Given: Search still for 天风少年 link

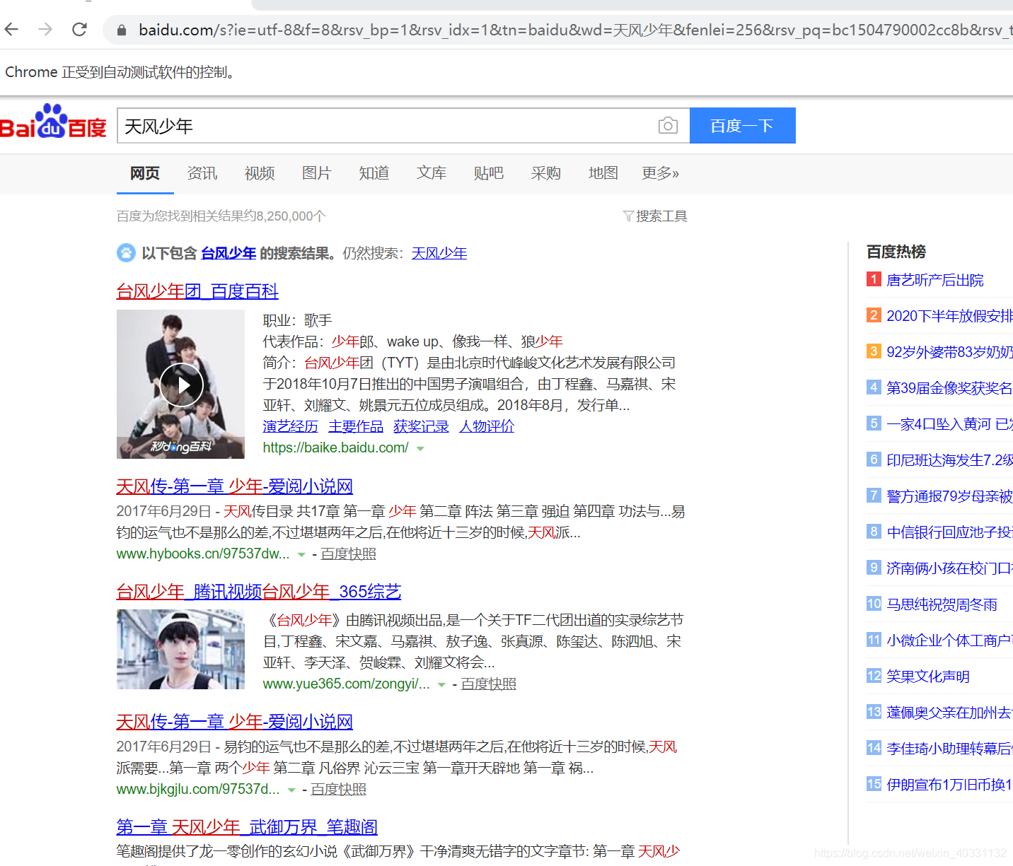Looking at the screenshot, I should coord(439,253).
